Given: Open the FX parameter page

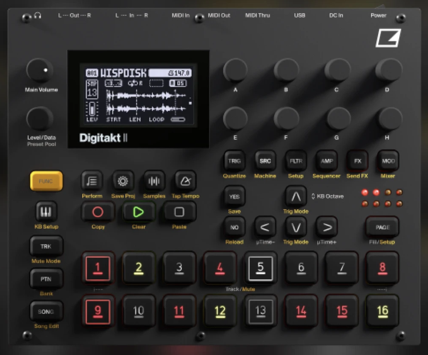Looking at the screenshot, I should point(357,161).
